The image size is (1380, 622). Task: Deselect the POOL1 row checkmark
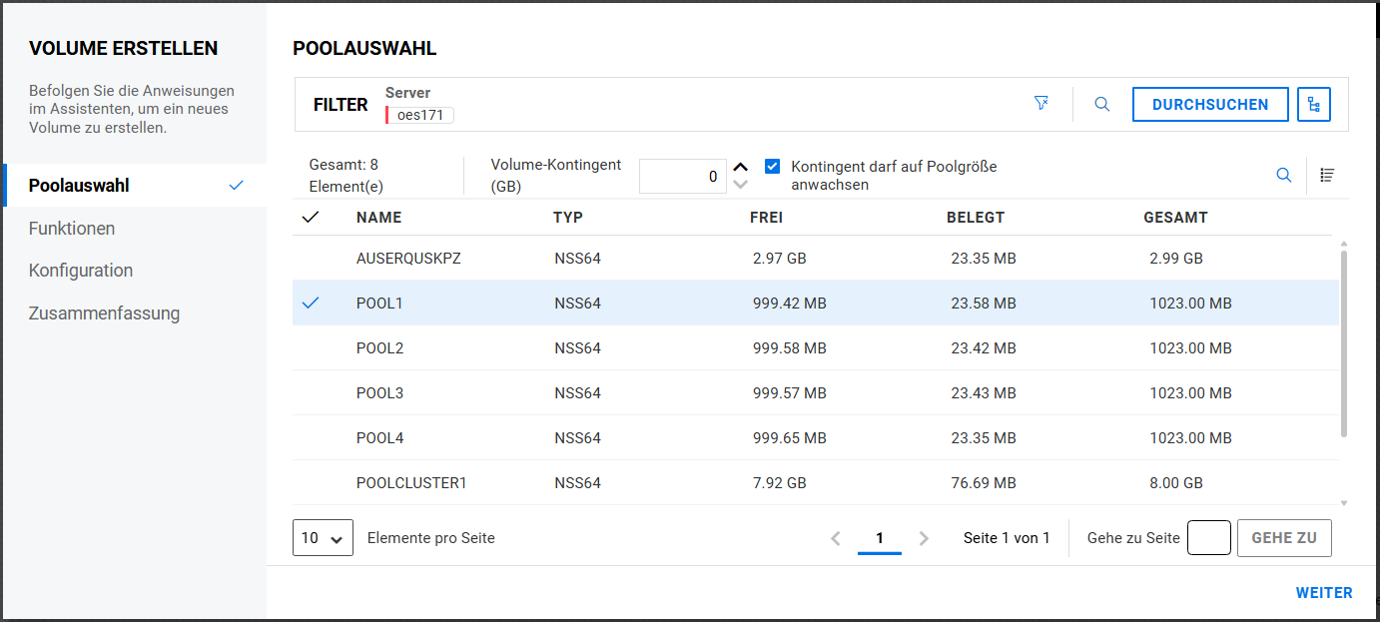(311, 303)
